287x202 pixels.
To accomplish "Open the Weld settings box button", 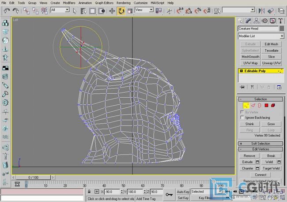I will 279,162.
